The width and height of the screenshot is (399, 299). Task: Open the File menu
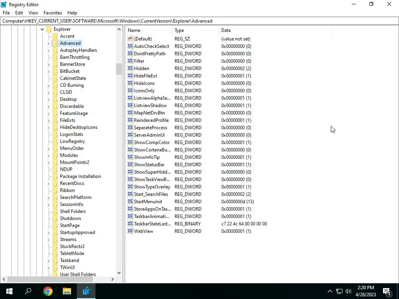pyautogui.click(x=6, y=13)
